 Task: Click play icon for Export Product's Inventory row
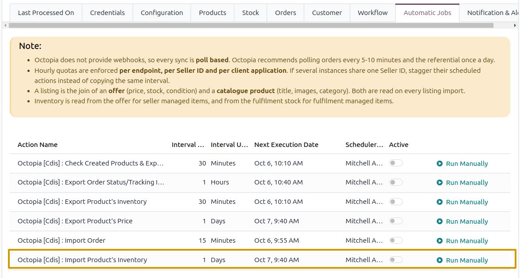coord(440,202)
